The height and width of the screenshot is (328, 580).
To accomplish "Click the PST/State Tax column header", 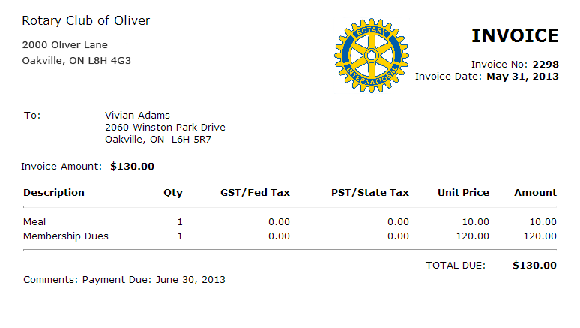I will 370,193.
